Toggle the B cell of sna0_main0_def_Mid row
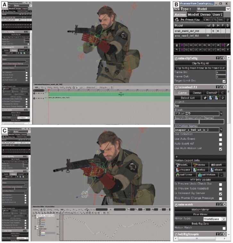This screenshot has width=233, height=243. [x=213, y=31]
